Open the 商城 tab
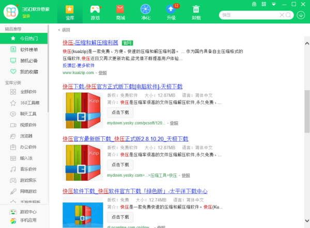The image size is (310, 228). pyautogui.click(x=120, y=12)
